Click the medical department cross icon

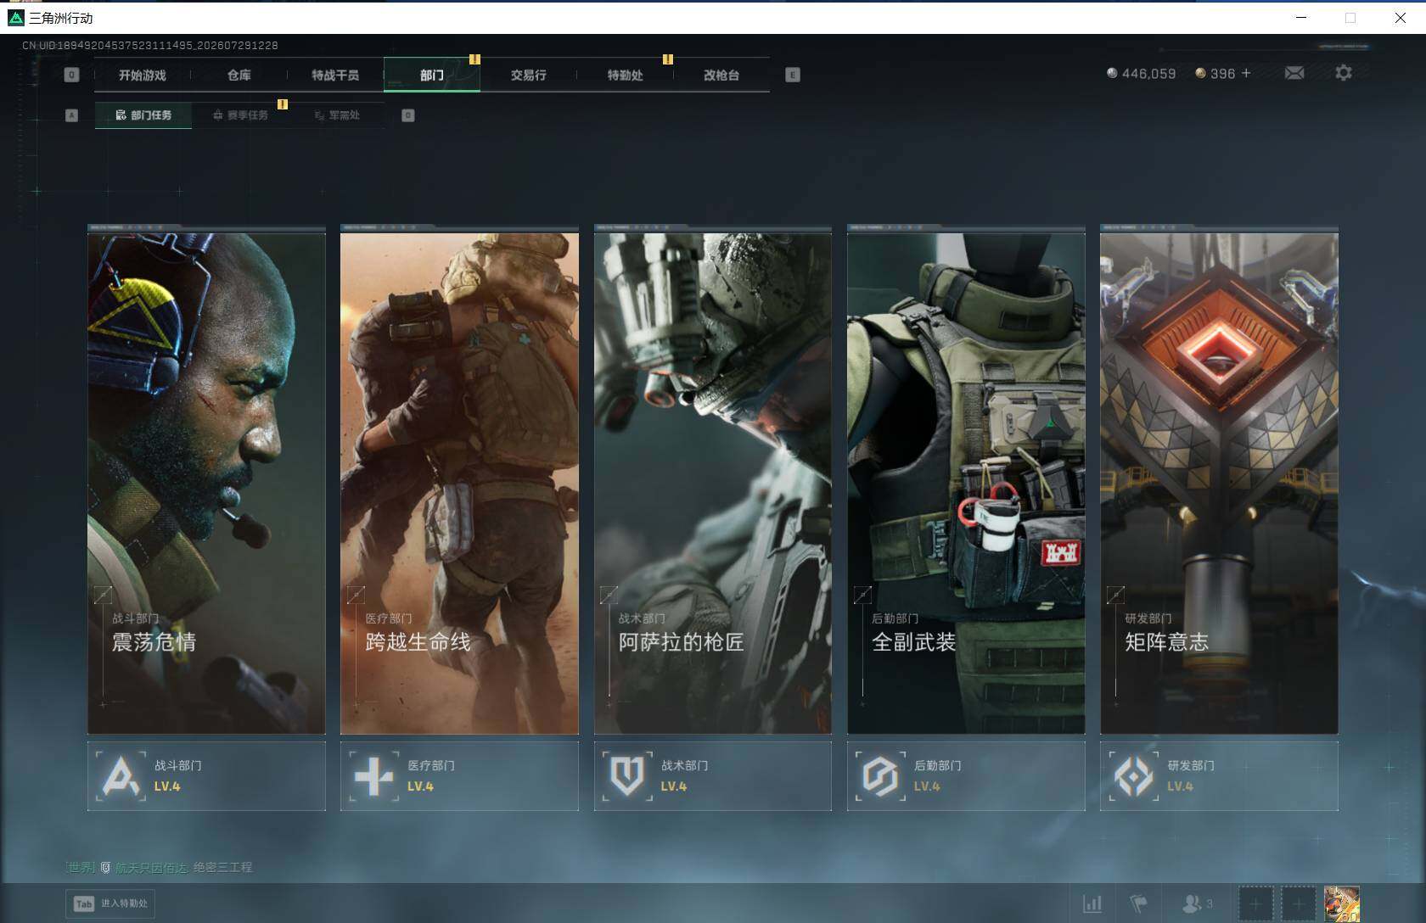pos(373,776)
